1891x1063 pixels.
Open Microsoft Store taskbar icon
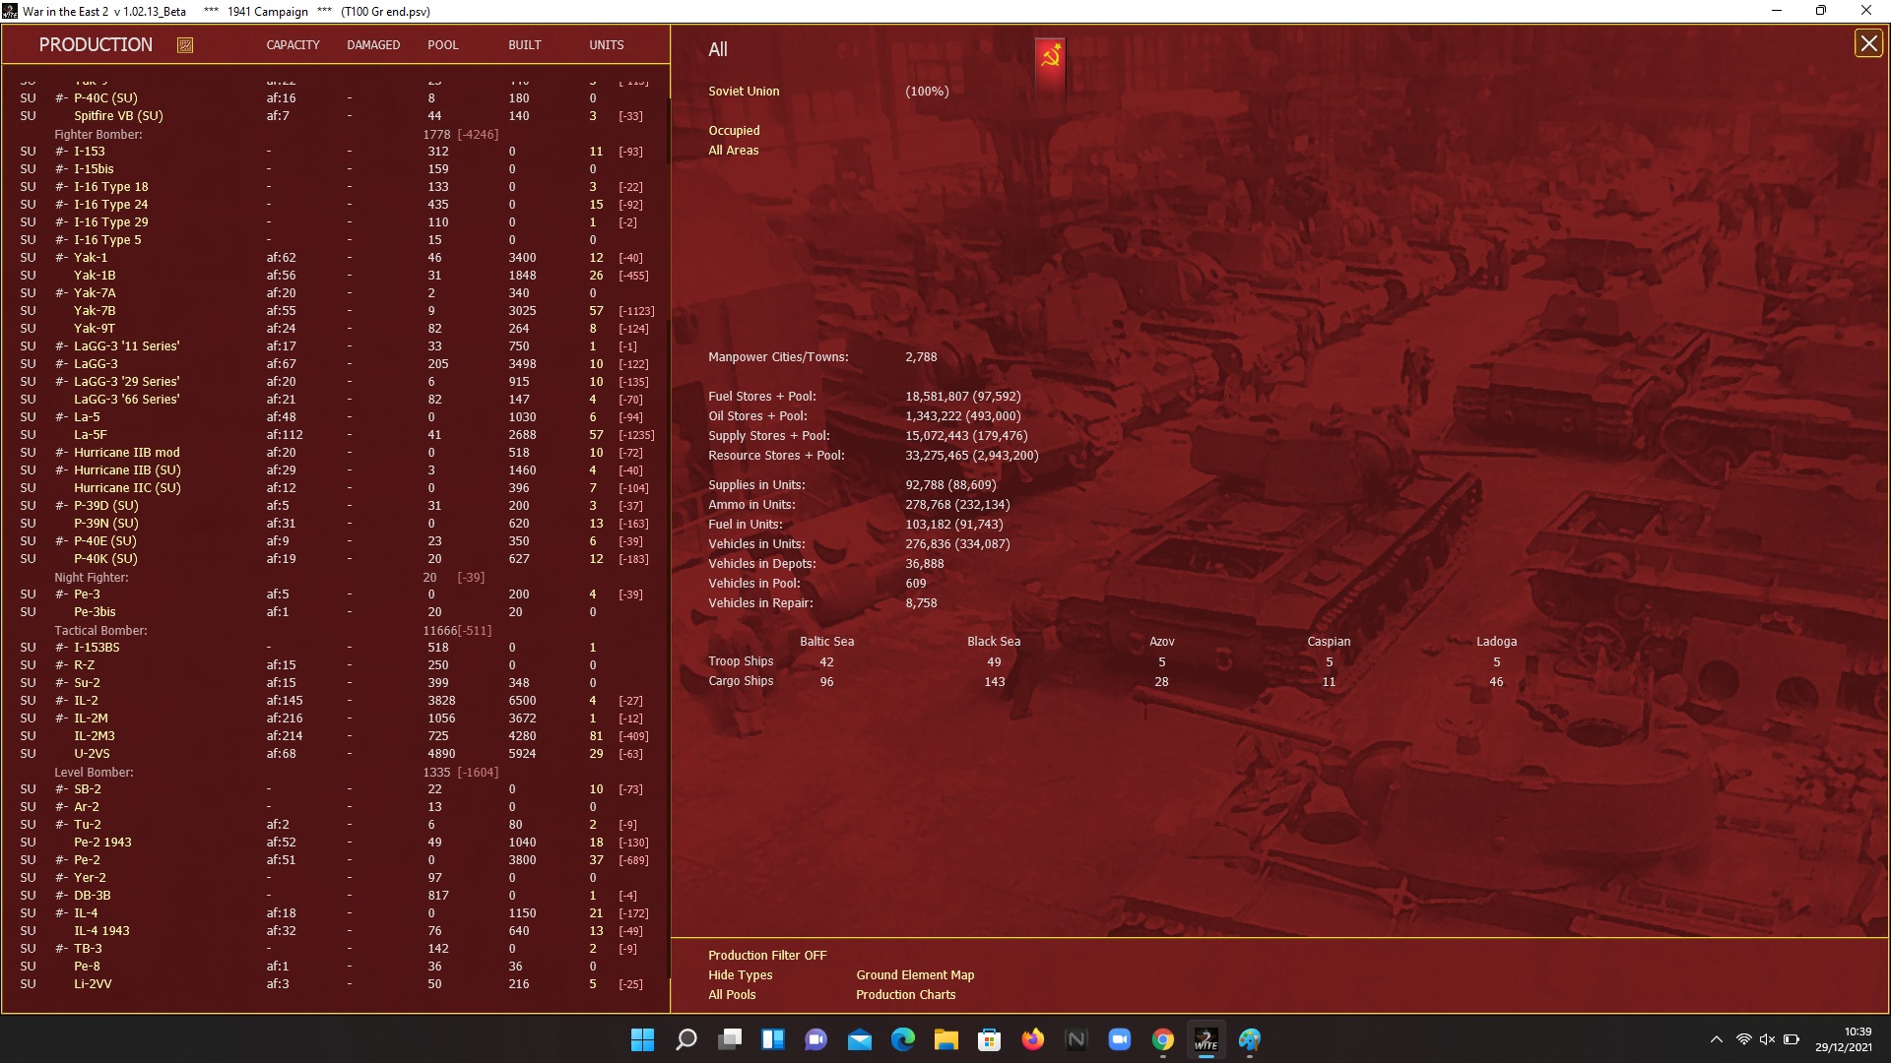pyautogui.click(x=989, y=1040)
